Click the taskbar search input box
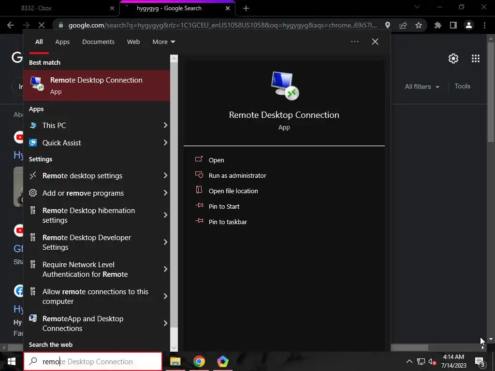 coord(93,361)
